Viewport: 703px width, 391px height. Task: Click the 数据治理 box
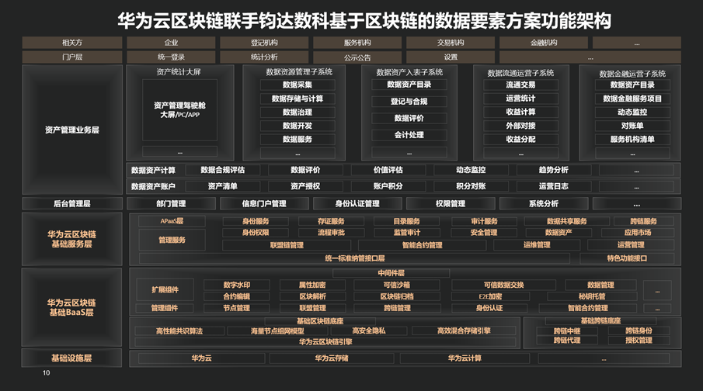point(298,112)
